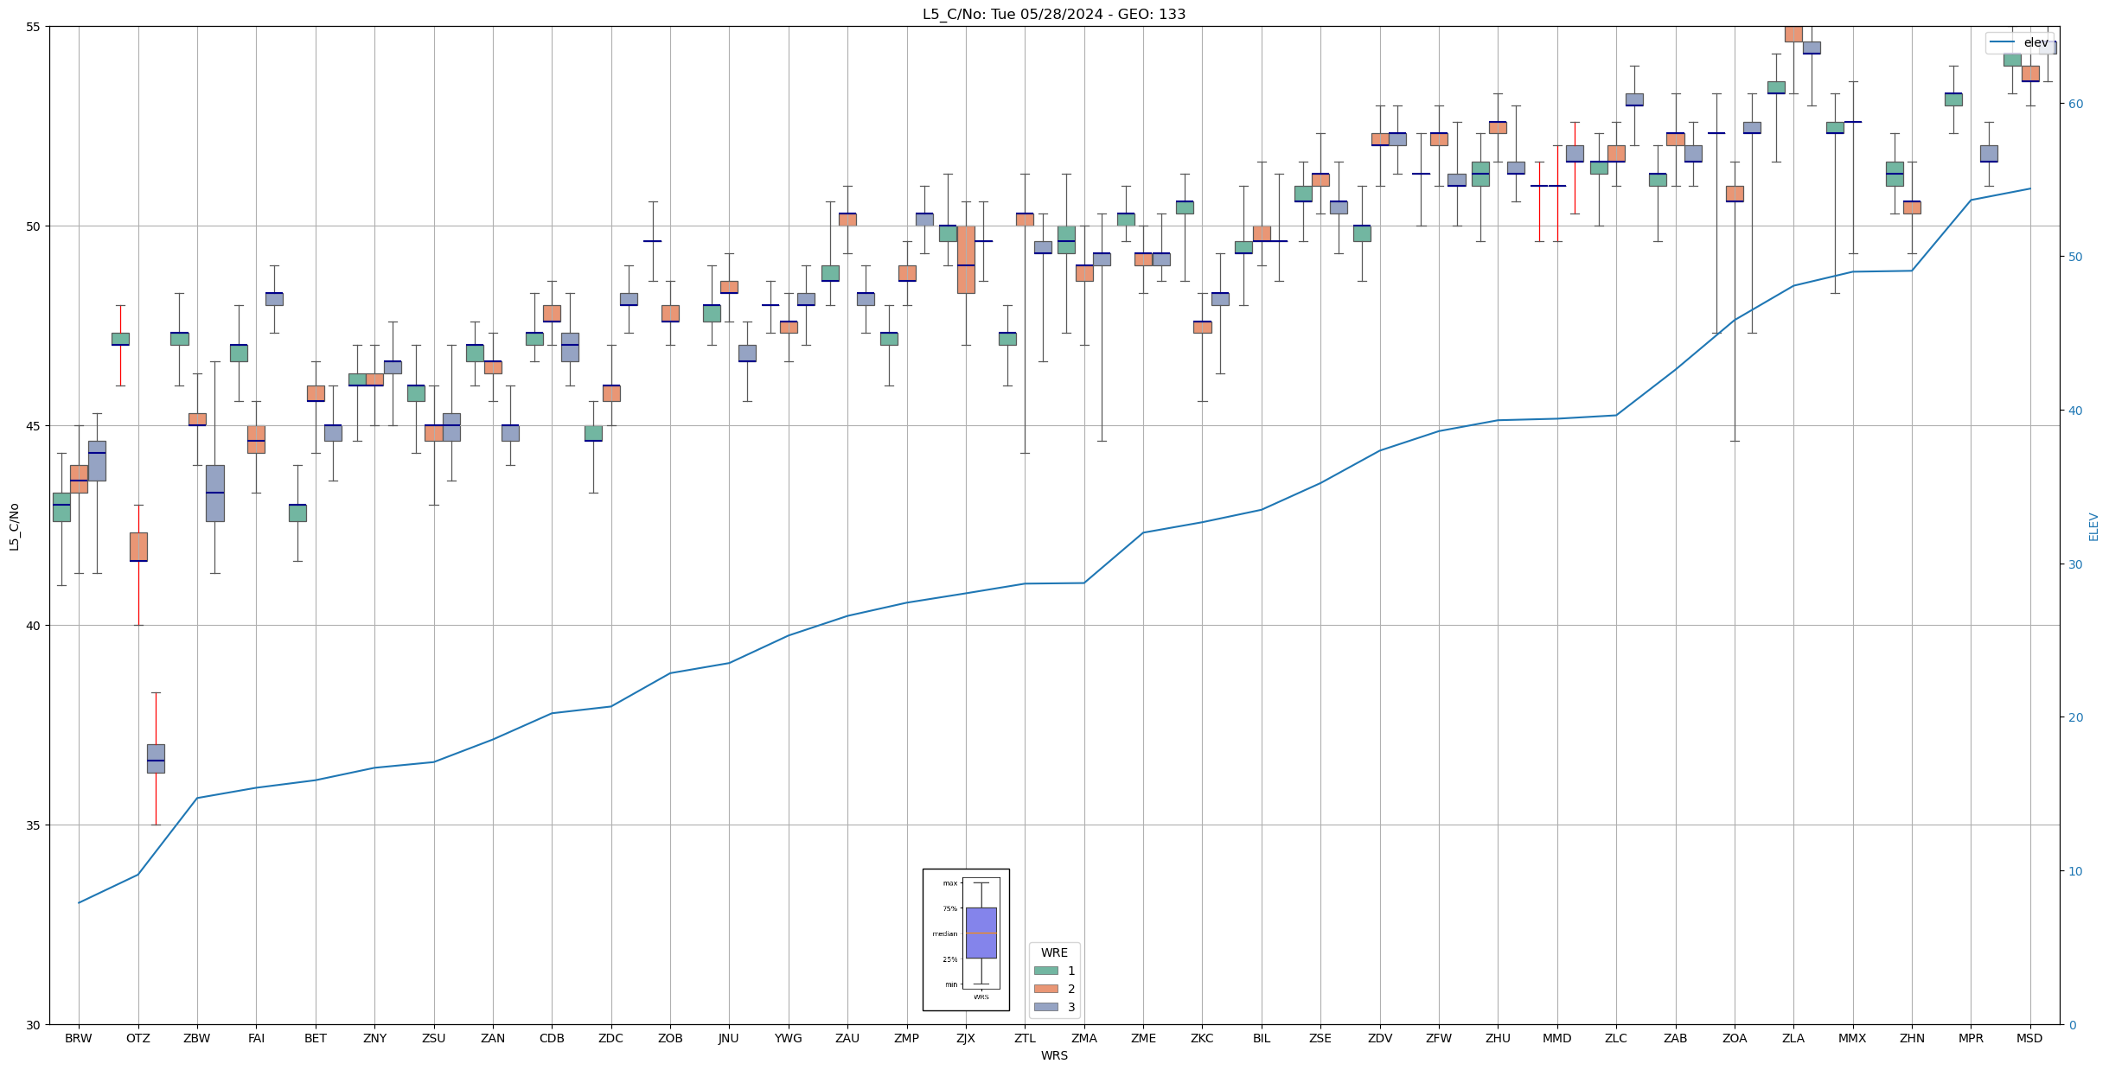Click the ZFW station tick label
The width and height of the screenshot is (2109, 1070).
[1439, 1038]
